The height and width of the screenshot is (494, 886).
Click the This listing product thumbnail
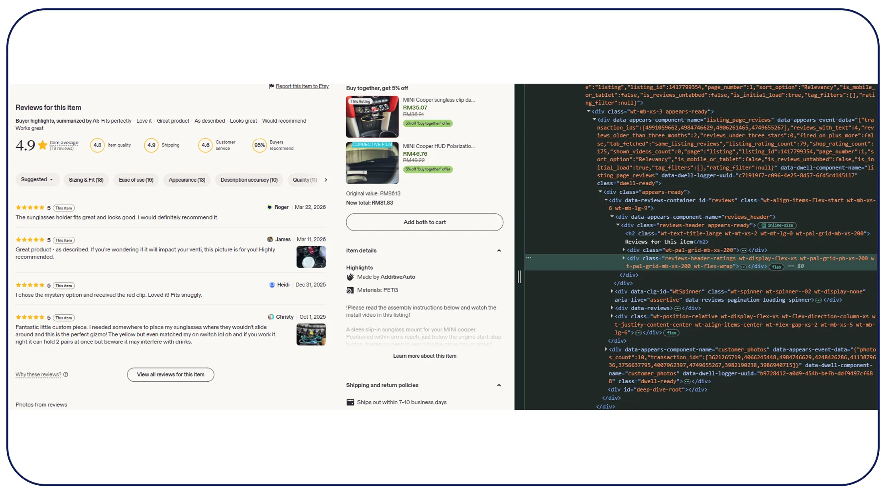372,117
